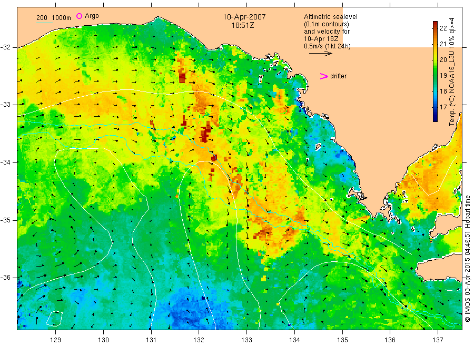Click the cyan 200m depth legend line
This screenshot has height=347, width=474.
pos(44,23)
